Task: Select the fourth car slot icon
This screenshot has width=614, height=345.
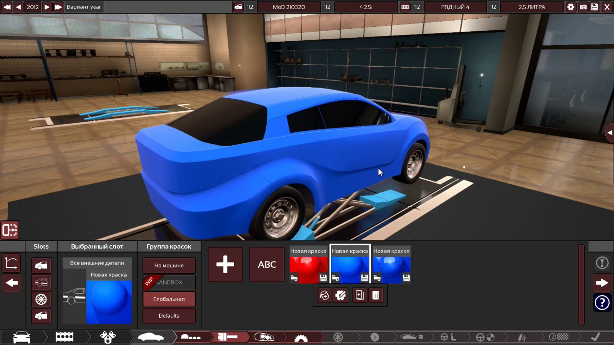Action: click(x=41, y=316)
